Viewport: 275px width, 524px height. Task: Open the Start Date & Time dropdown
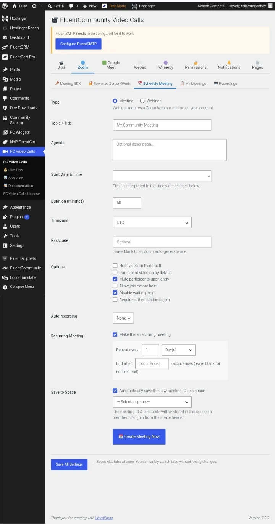(162, 176)
